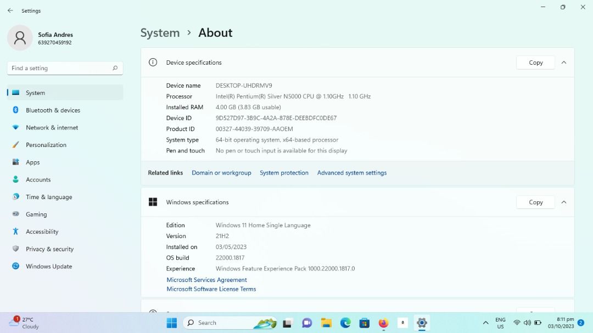
Task: Copy the Device specifications
Action: tap(535, 62)
